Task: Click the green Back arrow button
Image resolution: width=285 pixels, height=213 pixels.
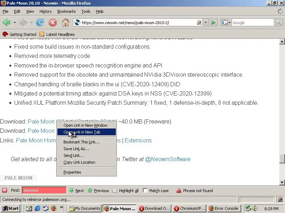Action: tap(6, 23)
